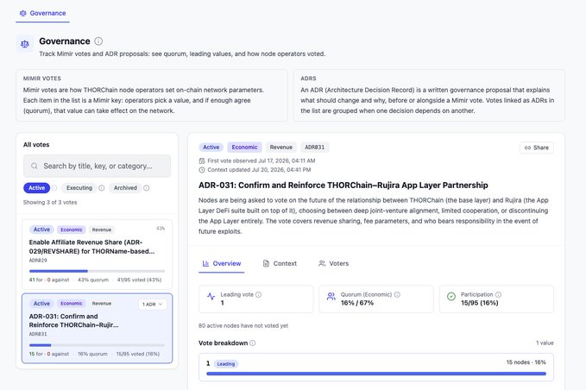Click the Participation checkmark icon

coord(451,297)
